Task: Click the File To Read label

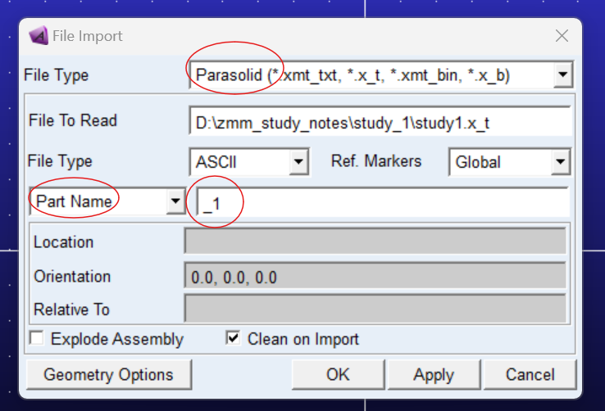Action: click(x=73, y=120)
